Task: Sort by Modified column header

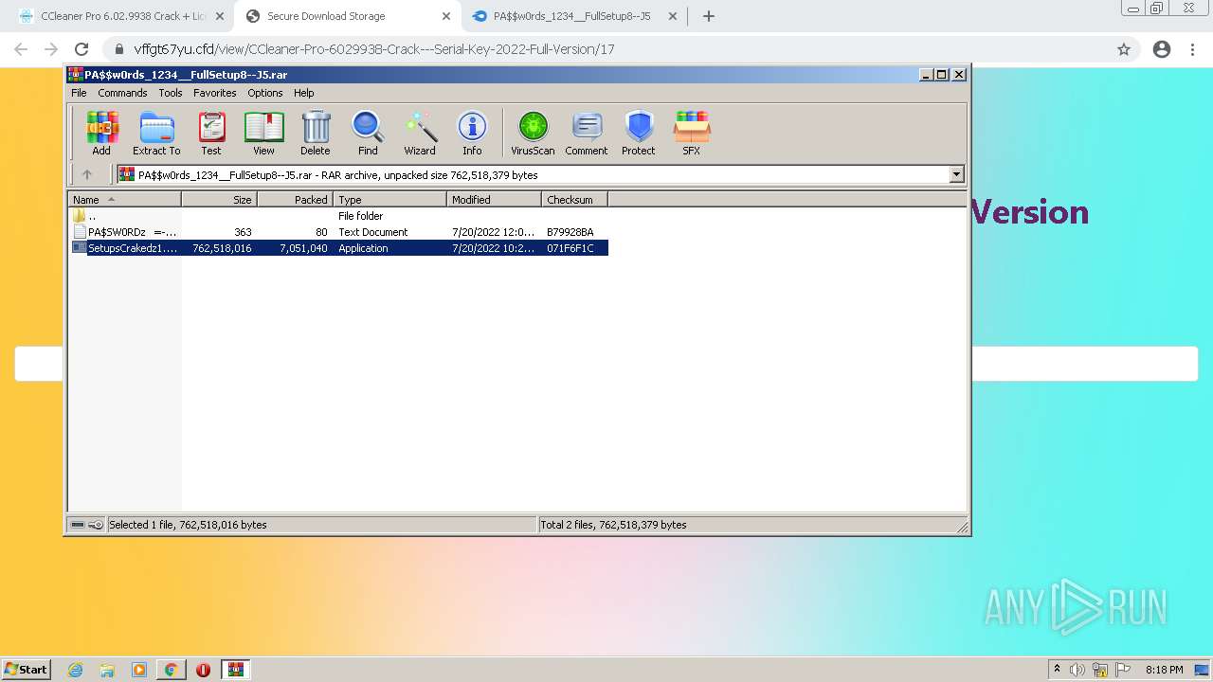Action: tap(494, 200)
